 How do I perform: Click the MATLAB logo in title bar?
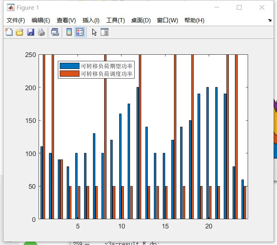point(10,8)
